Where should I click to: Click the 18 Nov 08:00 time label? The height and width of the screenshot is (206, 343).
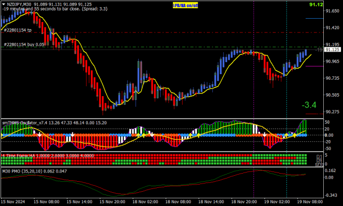click(178, 202)
